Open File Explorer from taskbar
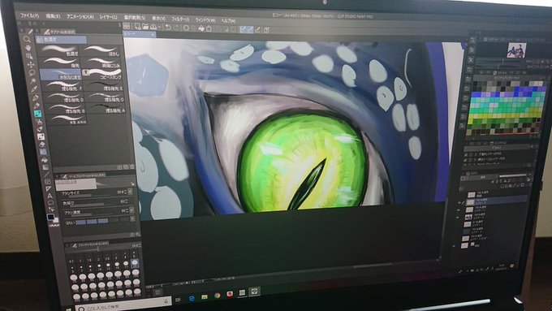 pos(205,297)
